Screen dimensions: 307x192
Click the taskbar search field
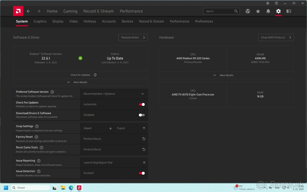pos(31,187)
